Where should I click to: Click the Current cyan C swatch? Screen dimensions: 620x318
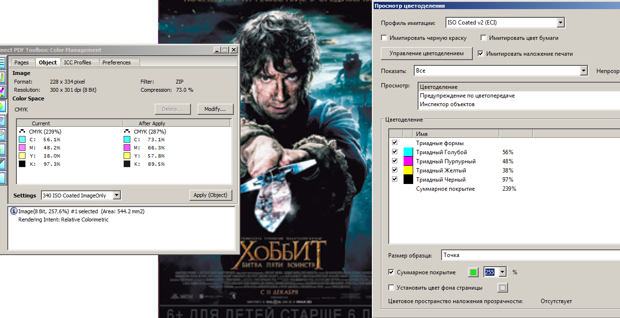pos(22,139)
